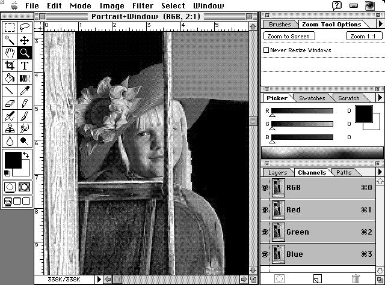The image size is (385, 285).
Task: Open the Help balloon menu
Action: click(337, 5)
